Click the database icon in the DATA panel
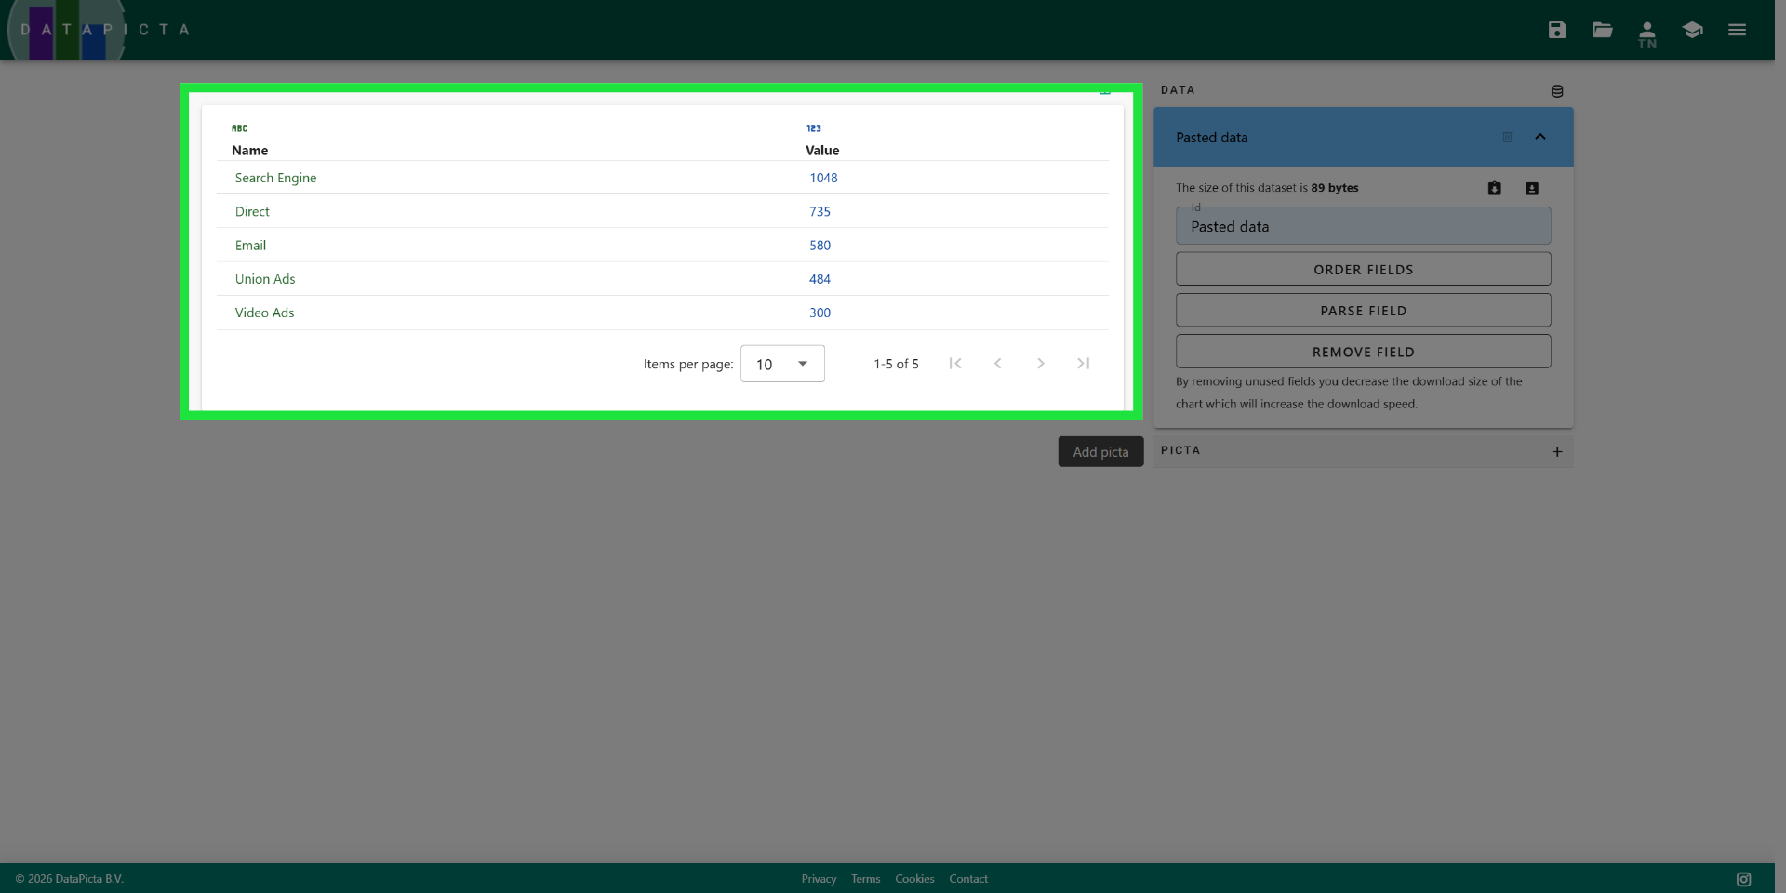 (x=1557, y=90)
